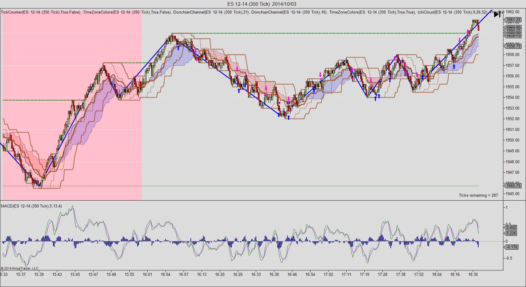Click the 16:33 time axis label
Viewport: 526px width, 287px height.
[x=256, y=274]
